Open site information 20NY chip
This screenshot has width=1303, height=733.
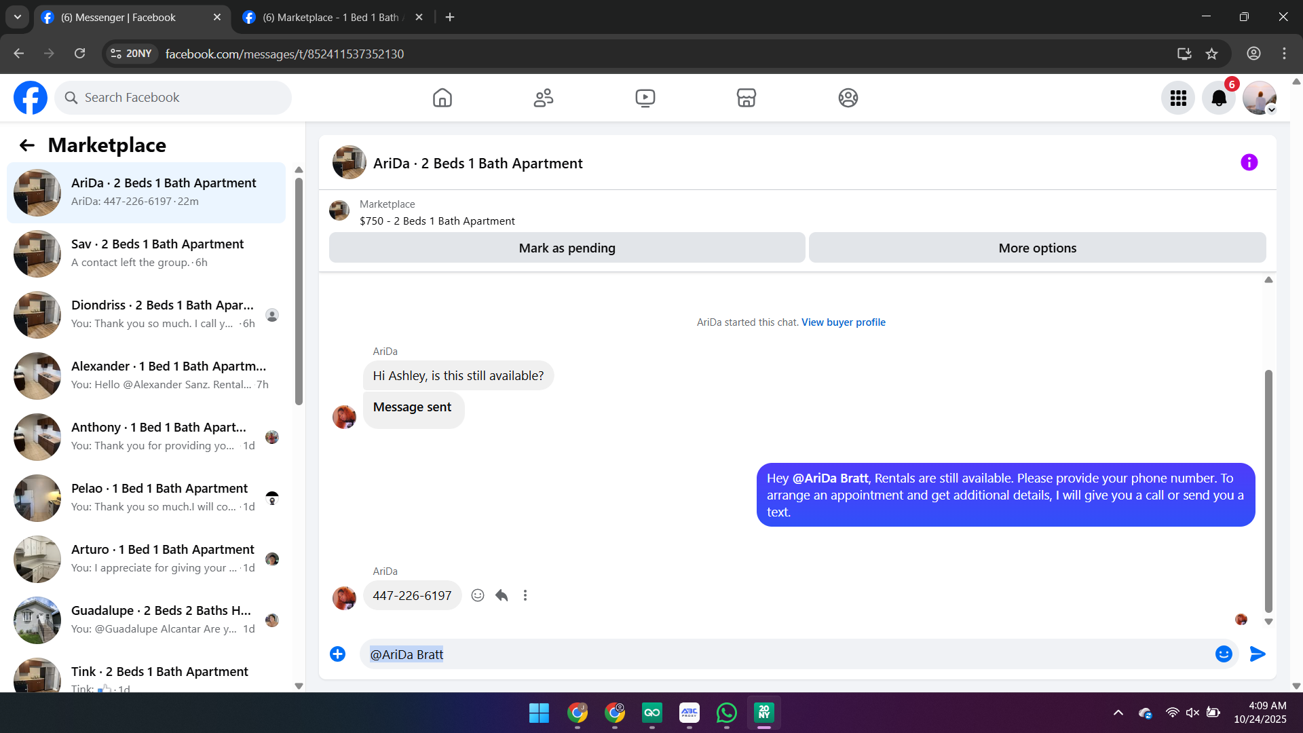131,54
